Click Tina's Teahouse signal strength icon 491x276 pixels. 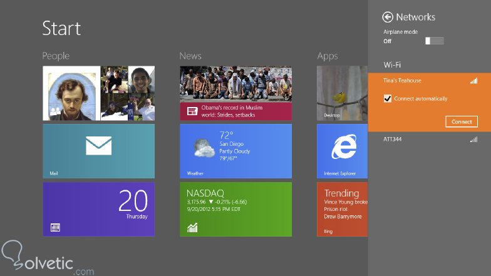[x=473, y=81]
